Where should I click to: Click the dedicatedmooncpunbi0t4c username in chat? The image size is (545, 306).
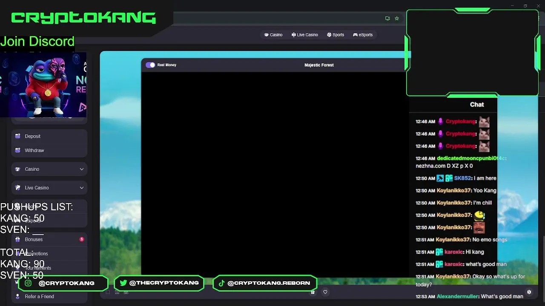[471, 159]
